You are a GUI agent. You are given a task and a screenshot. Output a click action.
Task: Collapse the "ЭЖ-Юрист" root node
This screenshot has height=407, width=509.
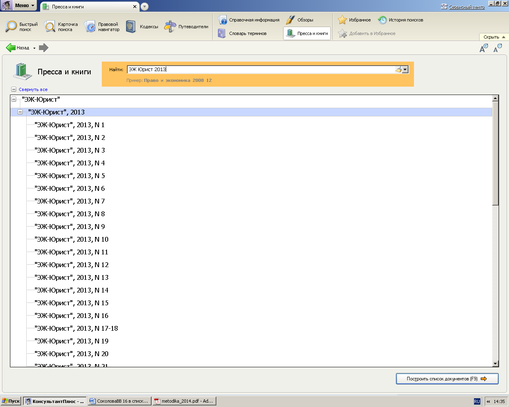pyautogui.click(x=14, y=99)
